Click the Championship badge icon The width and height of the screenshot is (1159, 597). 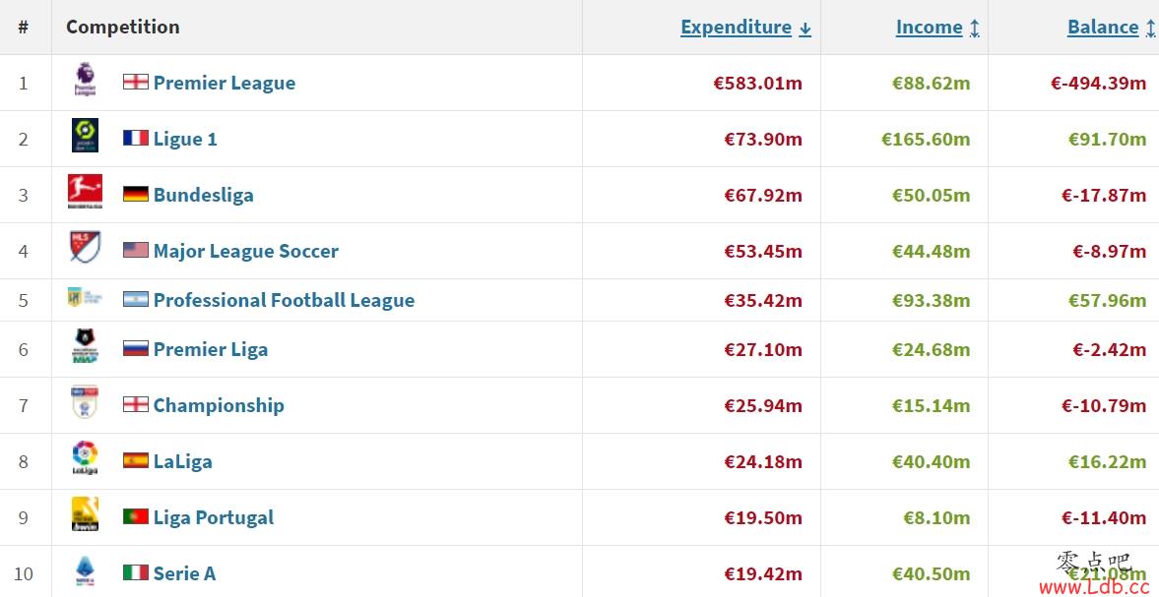pyautogui.click(x=85, y=402)
